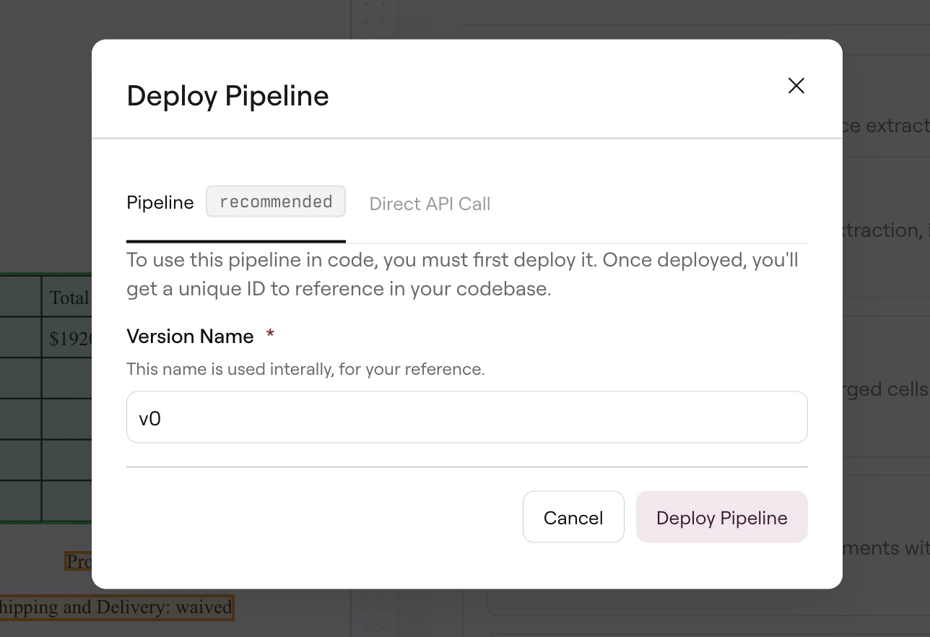Click the Version Name input showing v0
The height and width of the screenshot is (637, 930).
(x=466, y=417)
